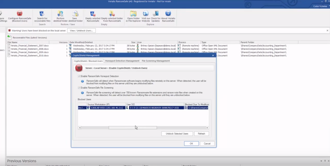Switch to Honeypot Detection Management tab
Image resolution: width=330 pixels, height=166 pixels.
point(122,61)
